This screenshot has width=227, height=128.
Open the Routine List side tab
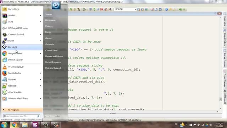[x=225, y=20]
